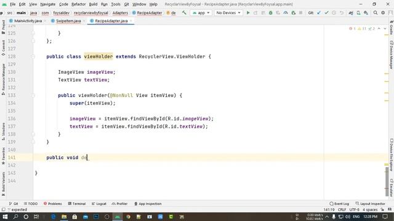Start debugging with the green bug icon
The width and height of the screenshot is (394, 221).
click(271, 12)
